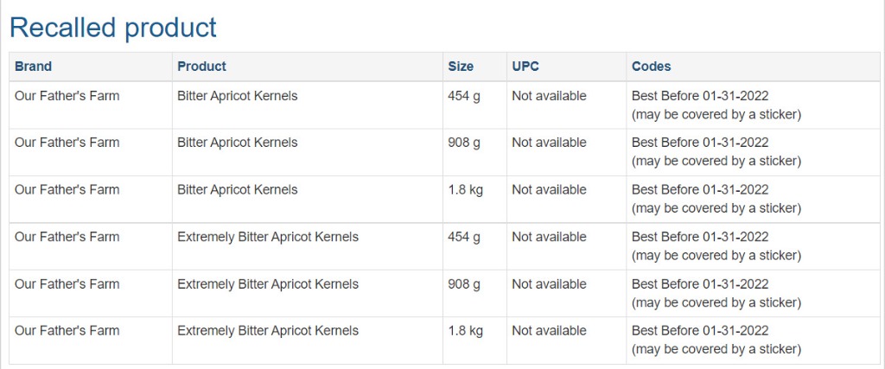Click the Brand column header
The image size is (885, 369).
click(33, 67)
